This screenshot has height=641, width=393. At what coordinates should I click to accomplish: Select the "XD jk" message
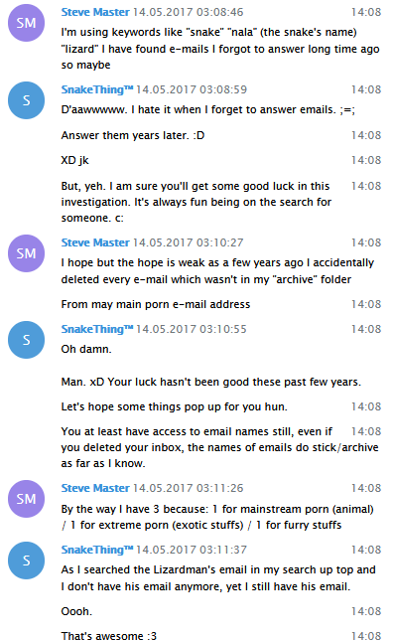point(74,160)
